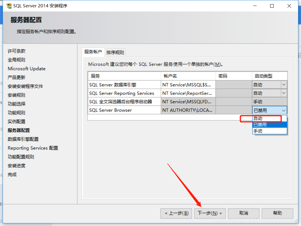This screenshot has height=226, width=301.
Task: Open help with the 帮助 button
Action: [x=278, y=213]
